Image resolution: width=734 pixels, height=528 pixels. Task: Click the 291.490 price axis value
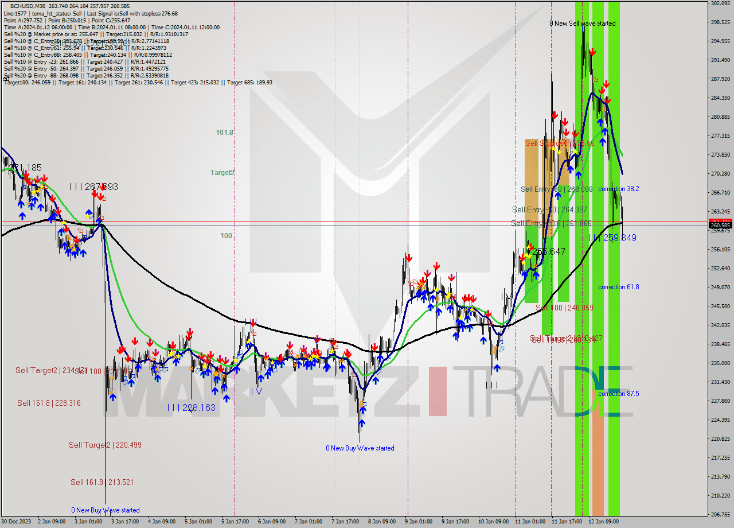[x=720, y=60]
